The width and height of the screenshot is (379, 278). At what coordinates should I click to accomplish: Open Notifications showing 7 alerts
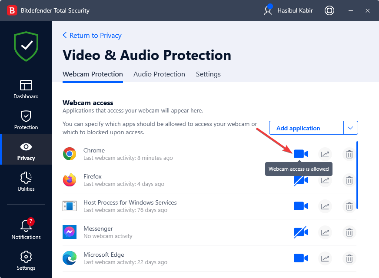point(26,229)
